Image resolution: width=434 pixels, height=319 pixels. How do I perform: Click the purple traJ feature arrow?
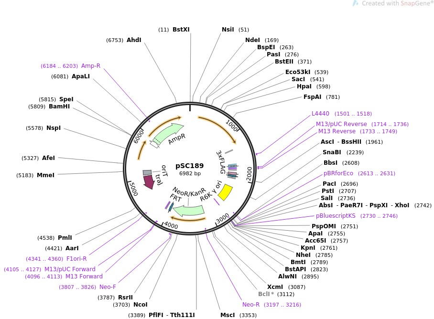(x=149, y=181)
